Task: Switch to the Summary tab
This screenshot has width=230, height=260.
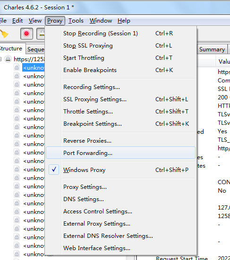Action: click(212, 49)
